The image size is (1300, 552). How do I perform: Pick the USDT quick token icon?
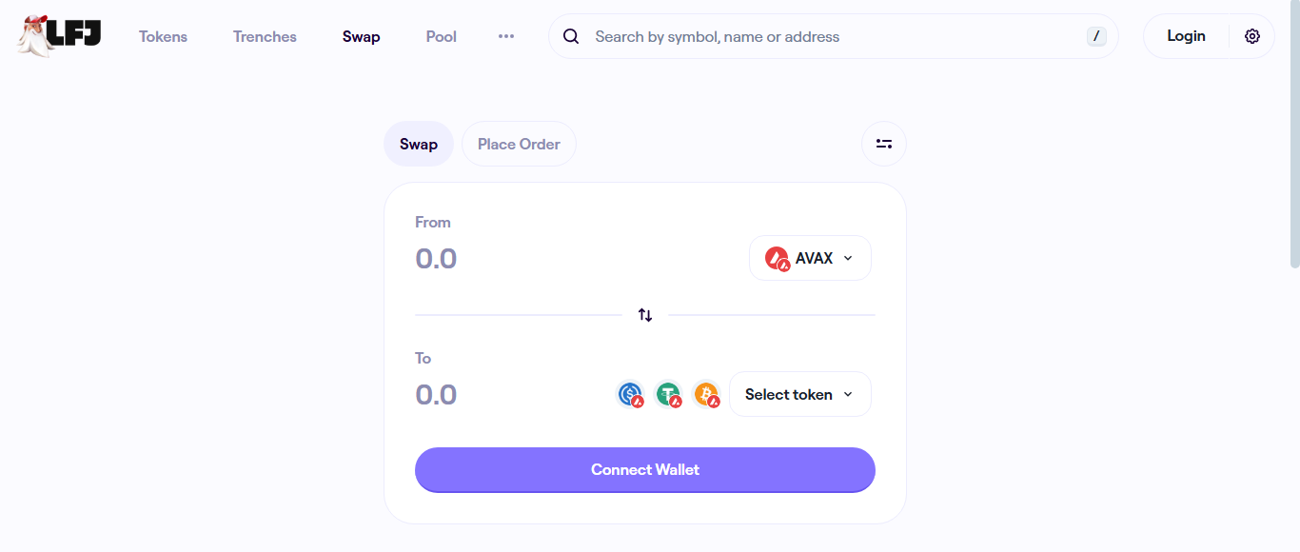tap(668, 394)
